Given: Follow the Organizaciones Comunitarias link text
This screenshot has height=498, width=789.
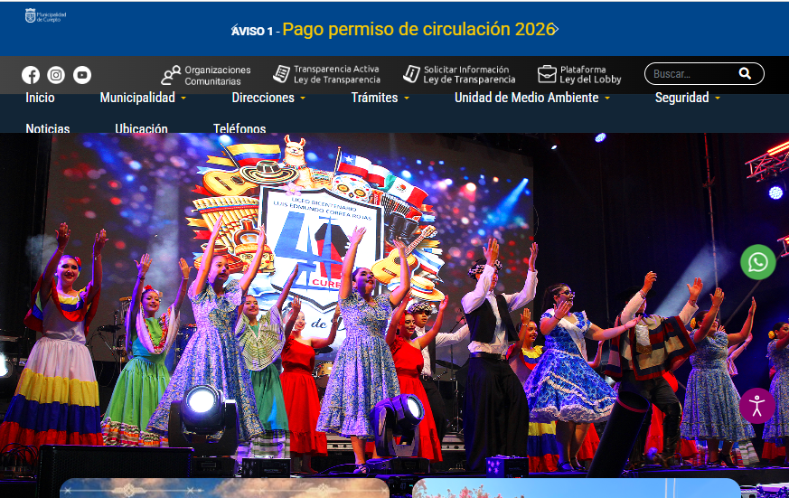Looking at the screenshot, I should pyautogui.click(x=218, y=75).
